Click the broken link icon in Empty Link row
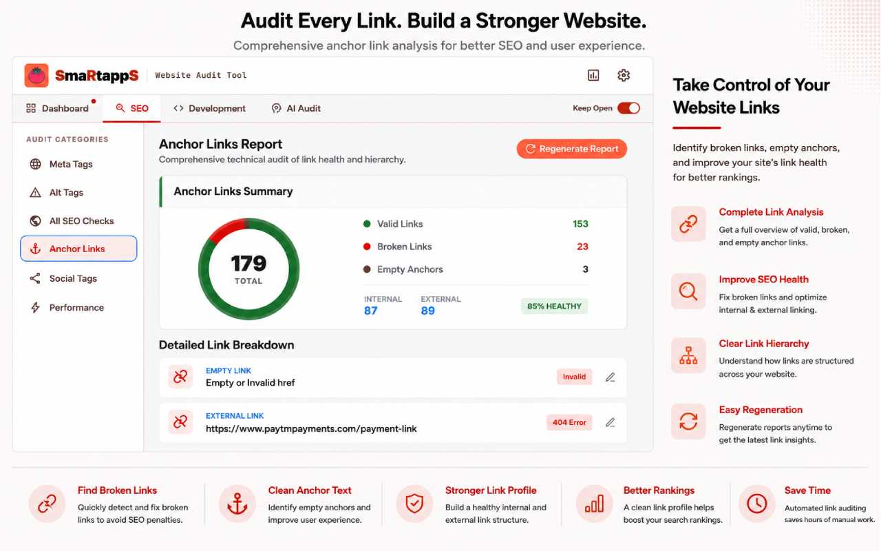 tap(180, 377)
